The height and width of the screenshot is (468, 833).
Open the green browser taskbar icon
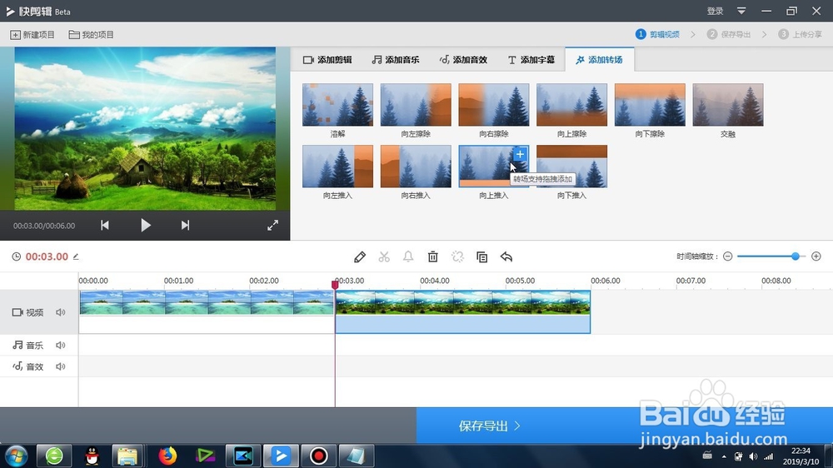[54, 456]
